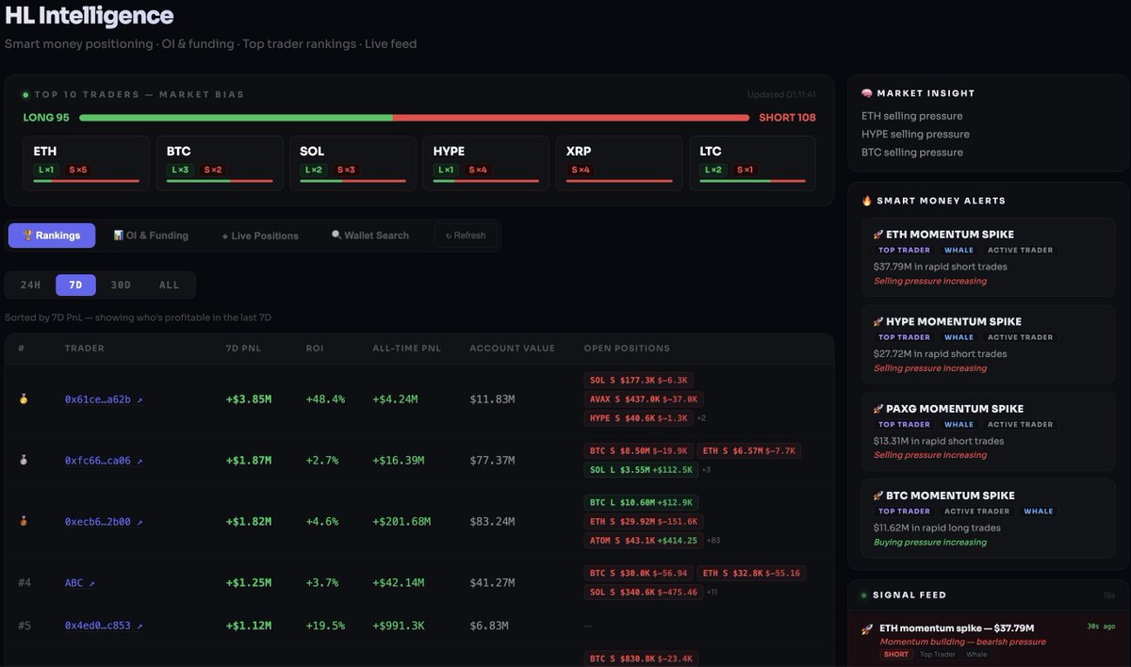Sort by Account Value column header

coord(512,349)
